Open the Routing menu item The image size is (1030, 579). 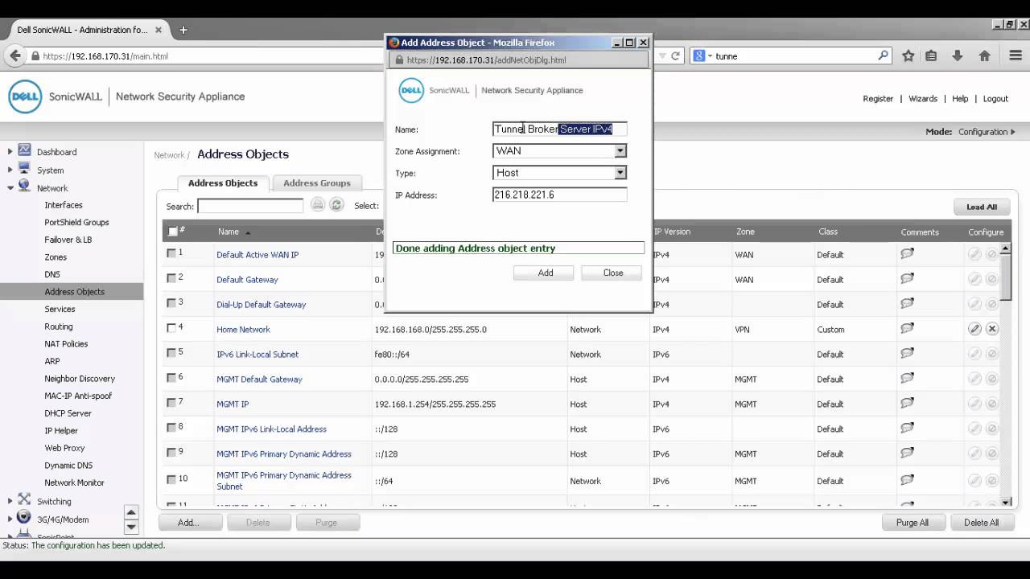click(59, 326)
